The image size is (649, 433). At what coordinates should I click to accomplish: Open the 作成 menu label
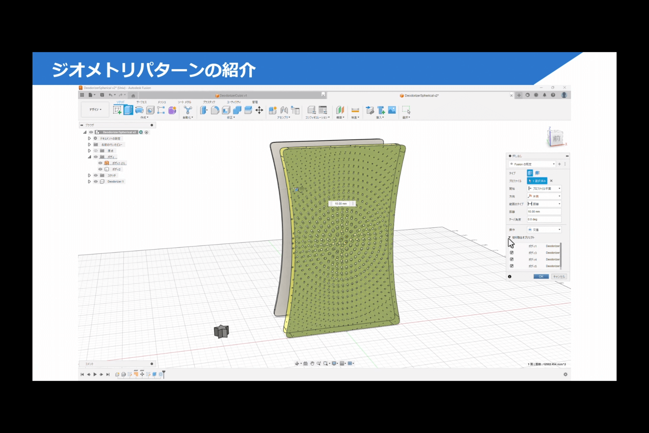click(144, 118)
